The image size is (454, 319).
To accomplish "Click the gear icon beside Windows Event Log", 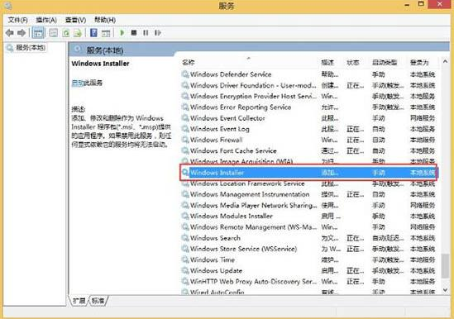I will point(185,129).
